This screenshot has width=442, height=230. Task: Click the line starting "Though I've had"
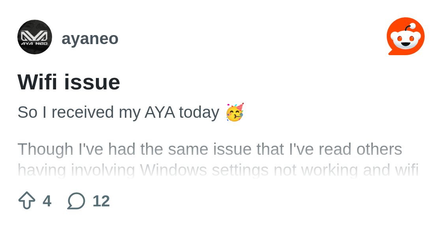210,149
